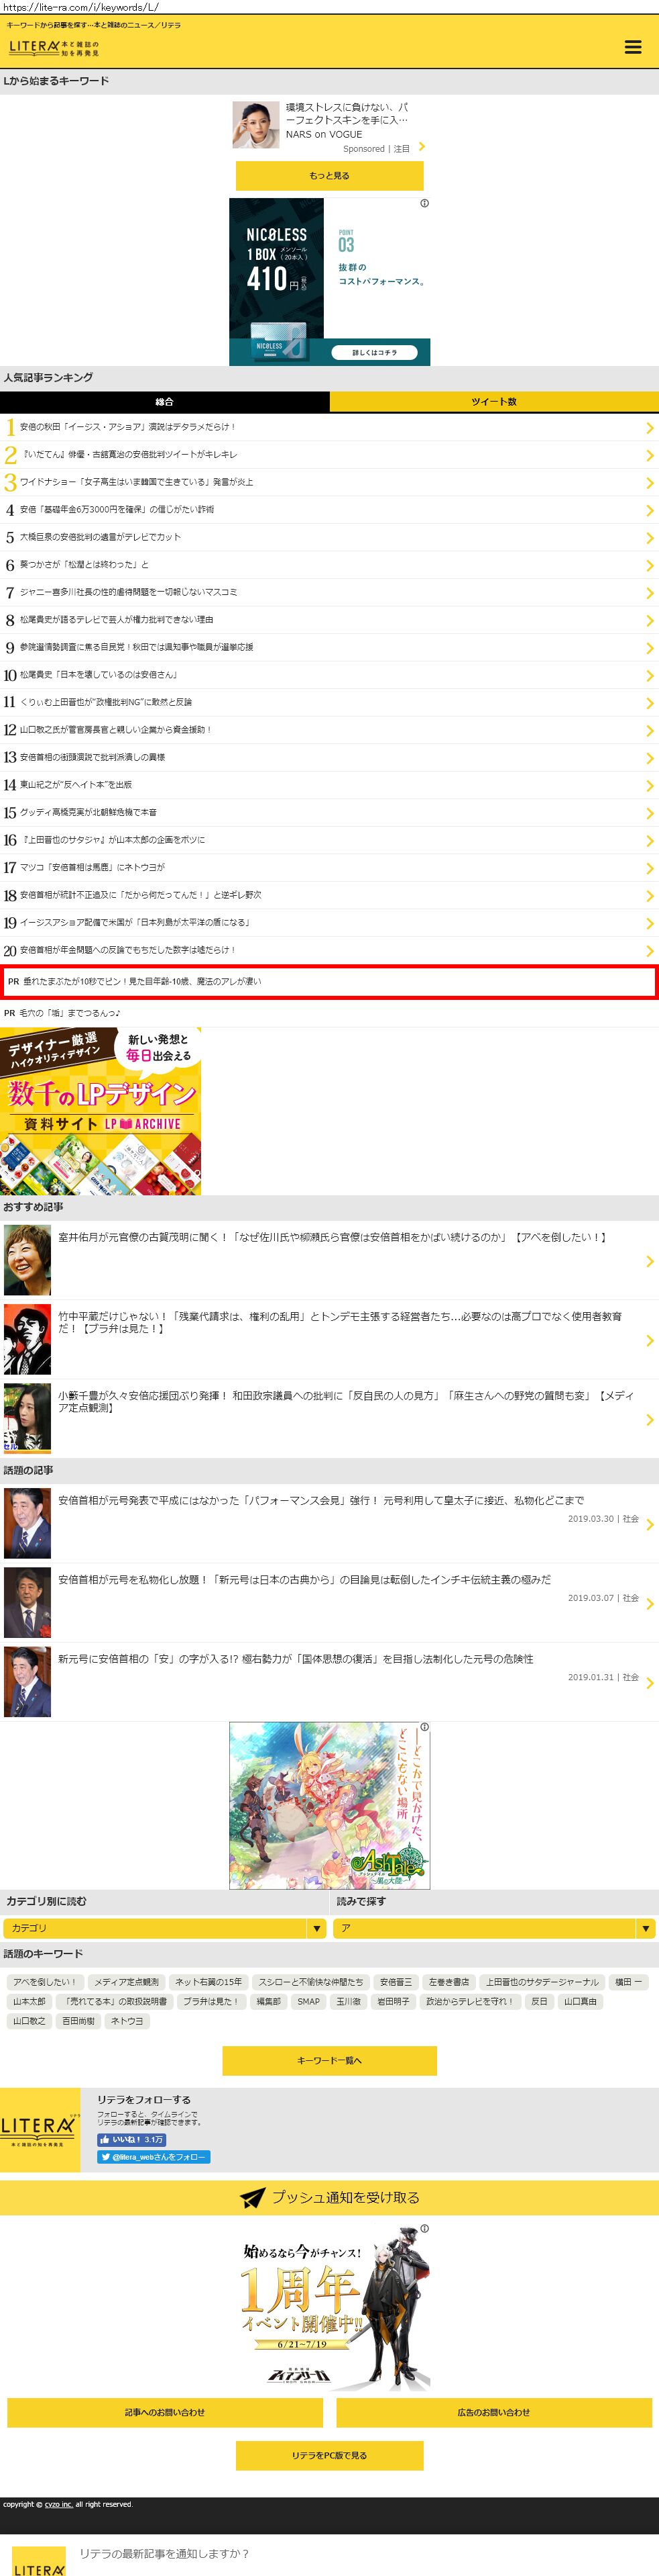This screenshot has width=659, height=2576.
Task: Switch to the 総合 ranking tab
Action: 165,401
